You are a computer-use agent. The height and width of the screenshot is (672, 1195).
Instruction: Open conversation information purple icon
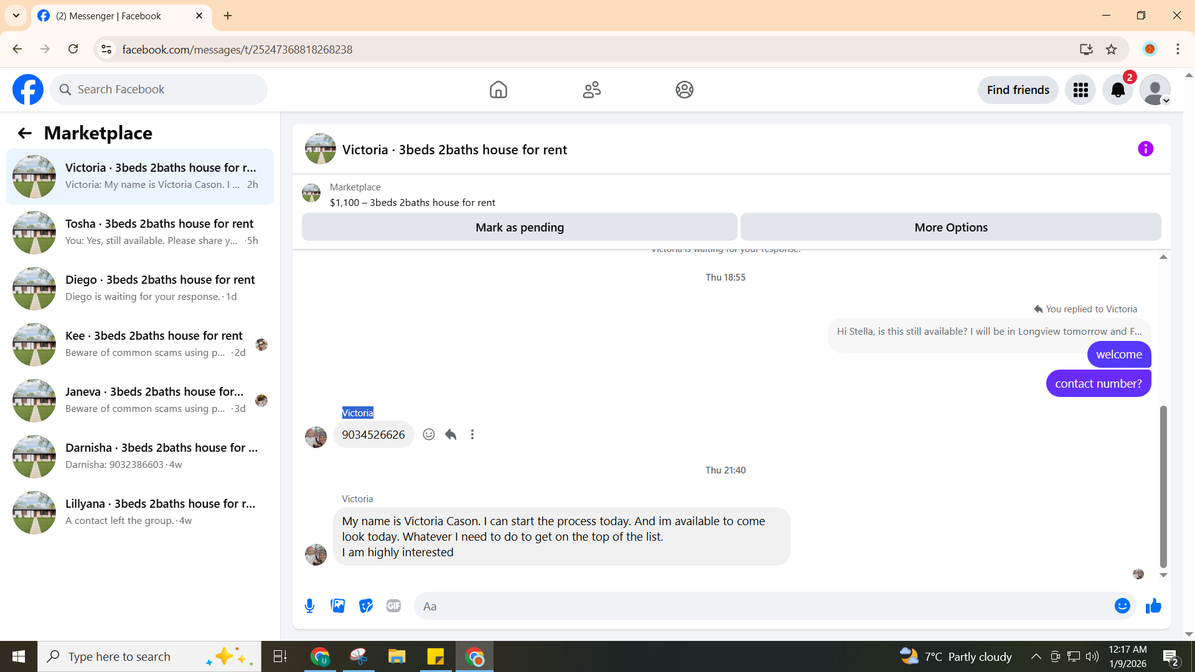1145,149
